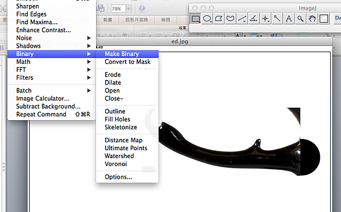
Task: Apply Skeletonize command
Action: click(127, 127)
